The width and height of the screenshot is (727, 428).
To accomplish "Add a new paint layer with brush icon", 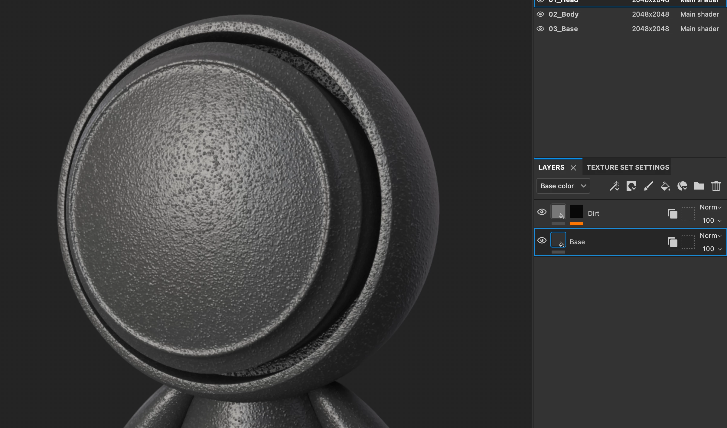I will [648, 186].
